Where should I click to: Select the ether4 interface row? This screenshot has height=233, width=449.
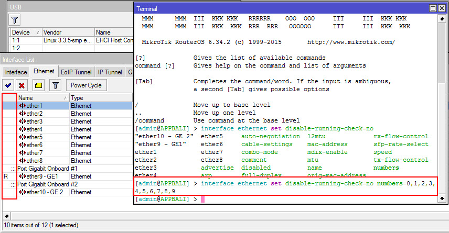point(68,129)
